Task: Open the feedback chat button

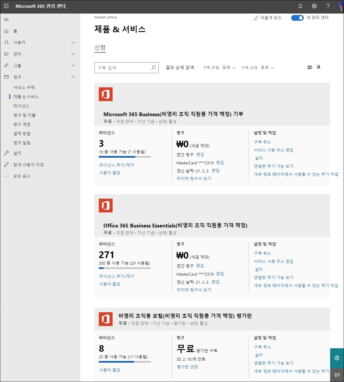Action: pos(337,375)
